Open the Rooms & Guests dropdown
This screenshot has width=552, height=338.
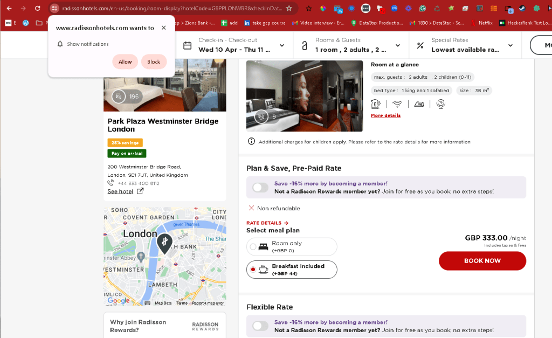(351, 45)
